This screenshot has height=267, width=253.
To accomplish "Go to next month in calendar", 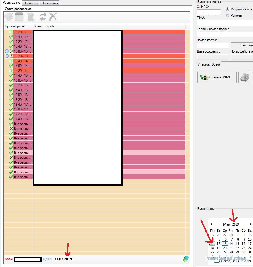I will pyautogui.click(x=251, y=224).
